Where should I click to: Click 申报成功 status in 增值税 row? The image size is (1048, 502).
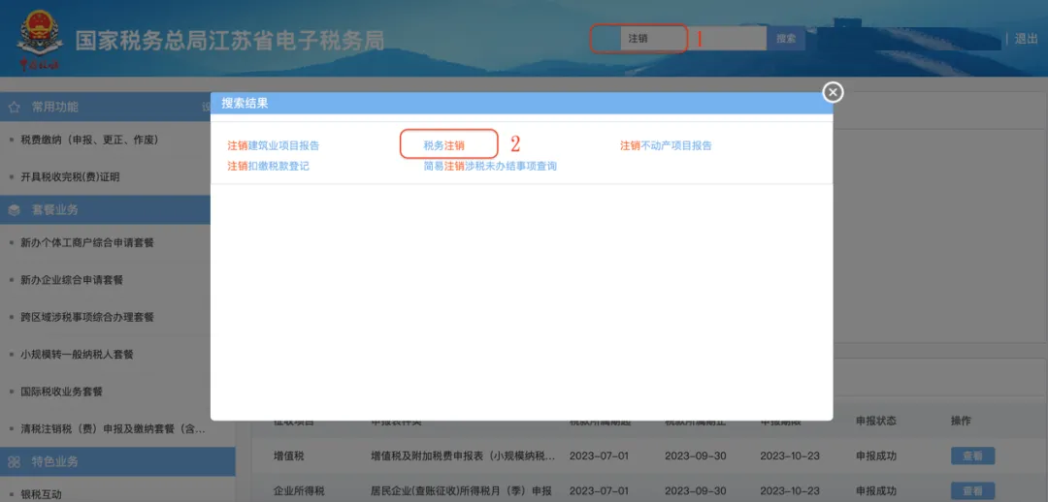coord(875,455)
